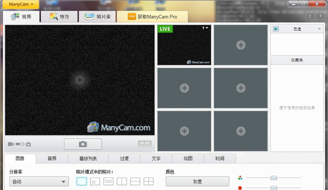The height and width of the screenshot is (190, 328).
Task: Open the 播放列表 playlist tab
Action: tap(88, 158)
